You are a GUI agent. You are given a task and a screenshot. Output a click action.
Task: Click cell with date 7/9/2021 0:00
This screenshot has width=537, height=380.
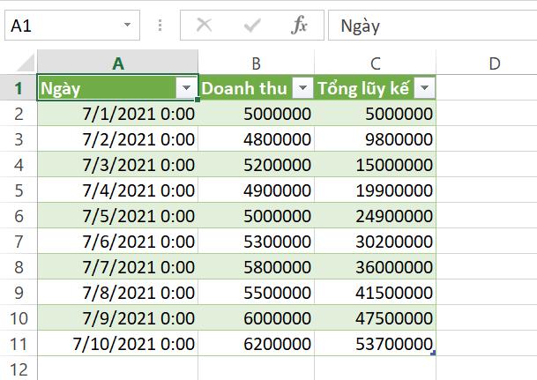(118, 318)
